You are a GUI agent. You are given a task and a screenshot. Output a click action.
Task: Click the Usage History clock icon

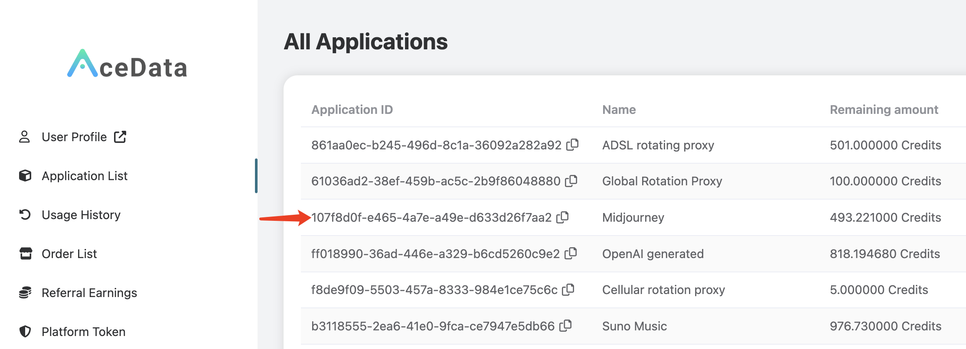(x=25, y=215)
